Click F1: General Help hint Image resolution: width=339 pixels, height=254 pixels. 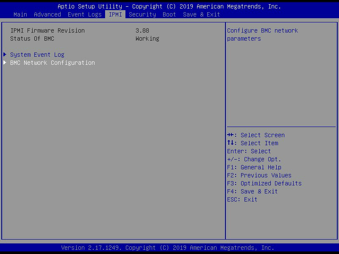click(x=254, y=167)
